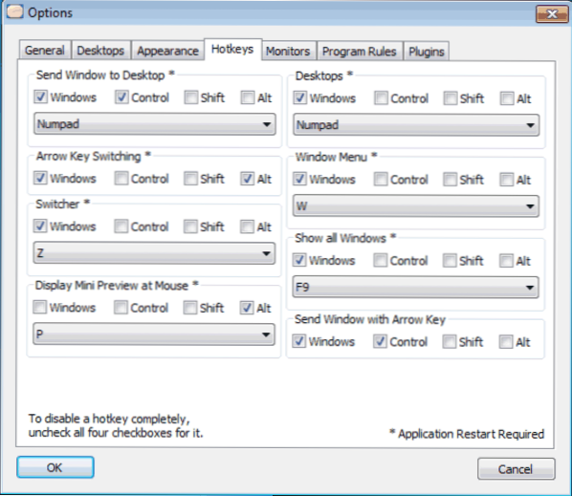Open the Window Menu key dropdown showing W

click(416, 205)
